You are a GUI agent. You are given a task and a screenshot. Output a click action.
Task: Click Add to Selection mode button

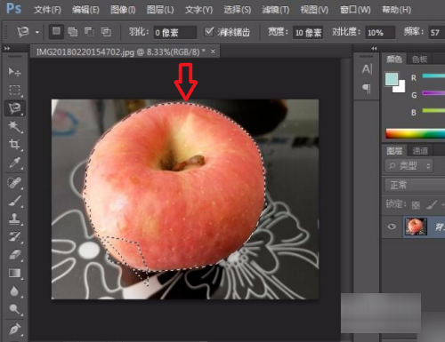[x=73, y=32]
